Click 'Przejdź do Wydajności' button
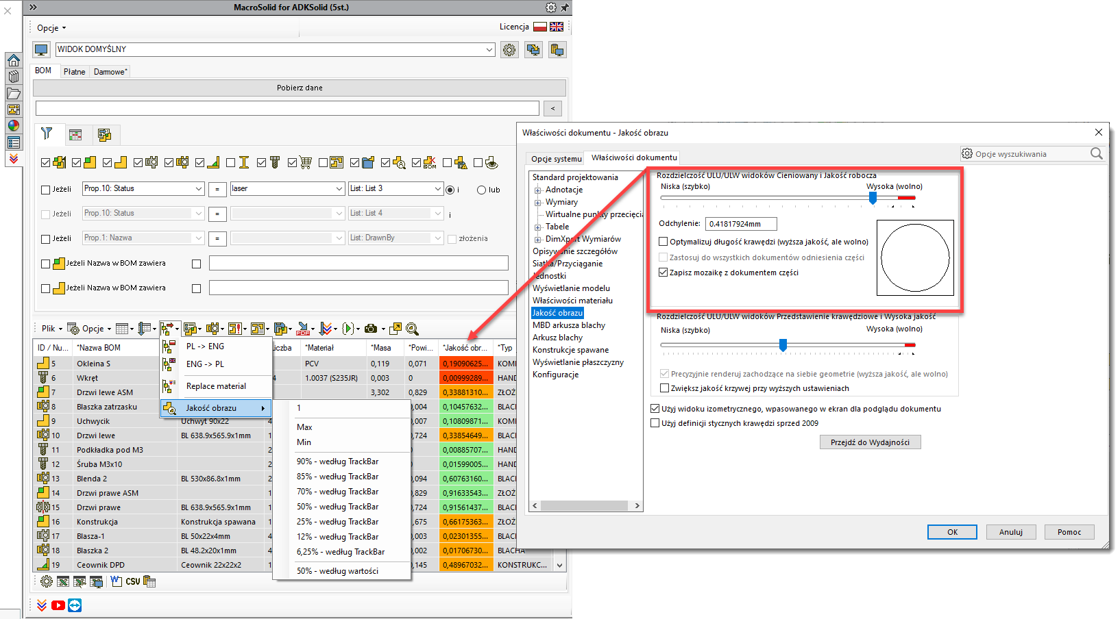Screen dimensions: 1120x619 tap(870, 442)
